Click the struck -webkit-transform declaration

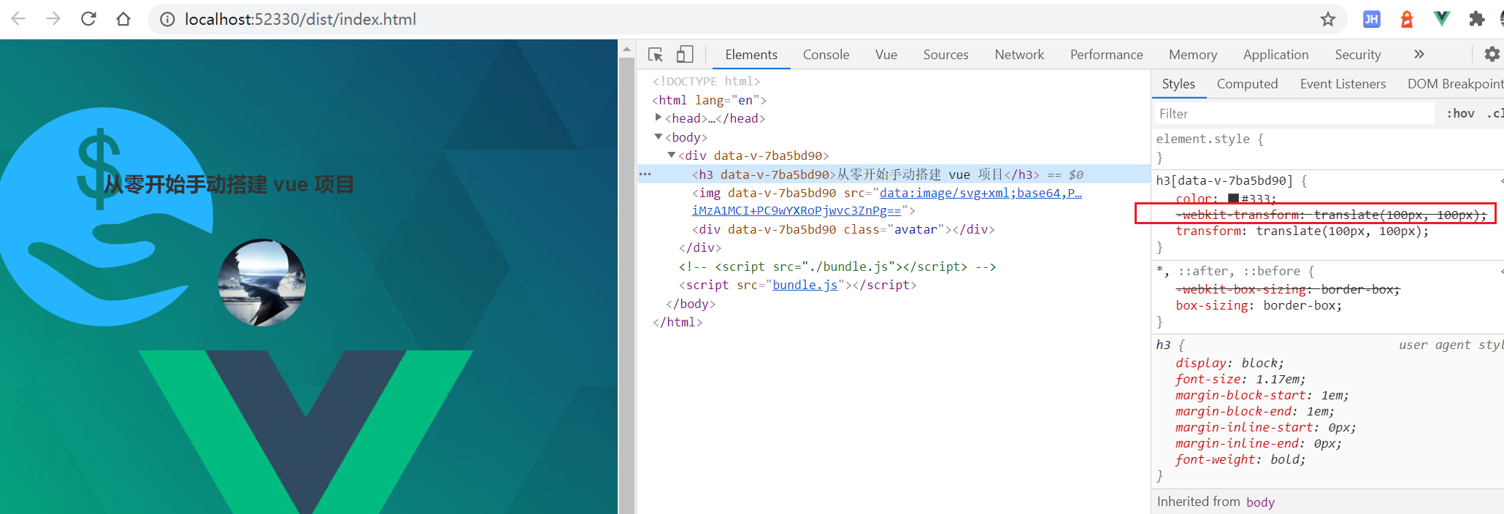tap(1331, 215)
